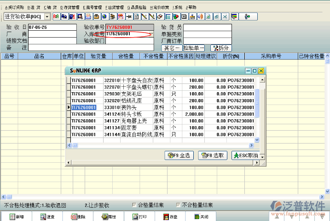Screen dimensions: 330x221
Task: Click the 拆分 (Split) button
Action: click(220, 48)
